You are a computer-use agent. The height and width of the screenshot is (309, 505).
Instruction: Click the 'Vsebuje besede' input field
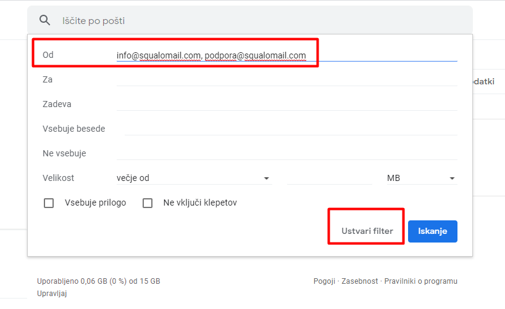tap(290, 129)
